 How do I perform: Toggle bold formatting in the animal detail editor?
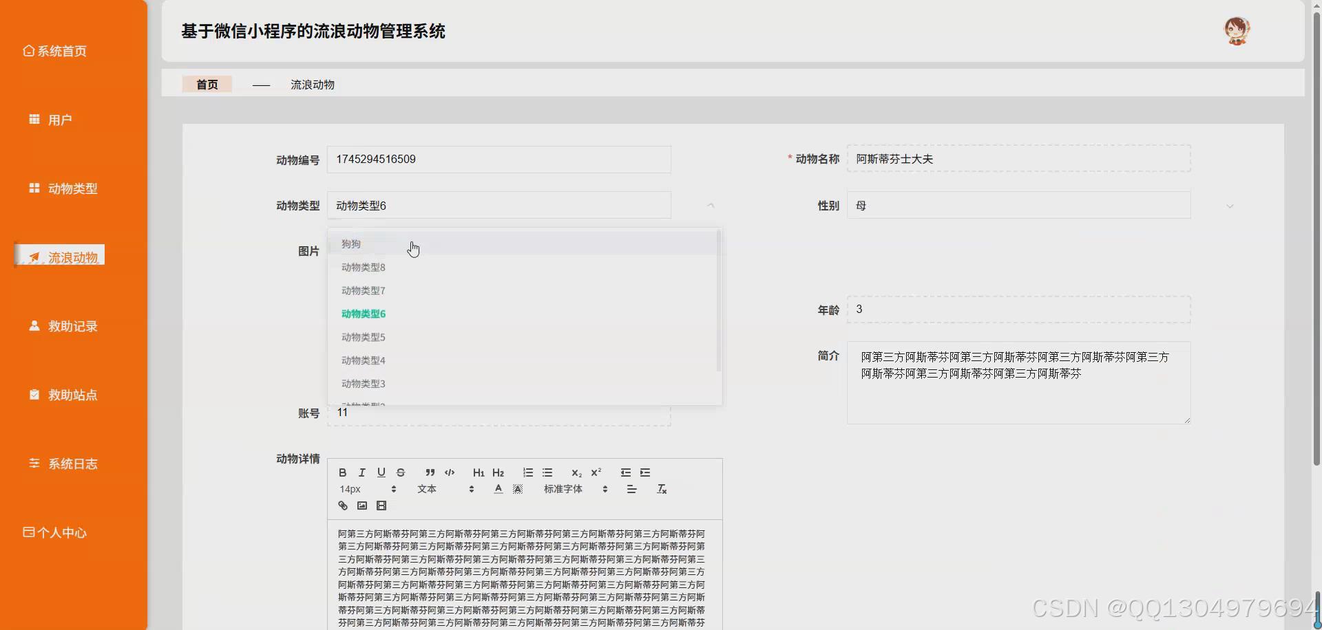pyautogui.click(x=342, y=472)
